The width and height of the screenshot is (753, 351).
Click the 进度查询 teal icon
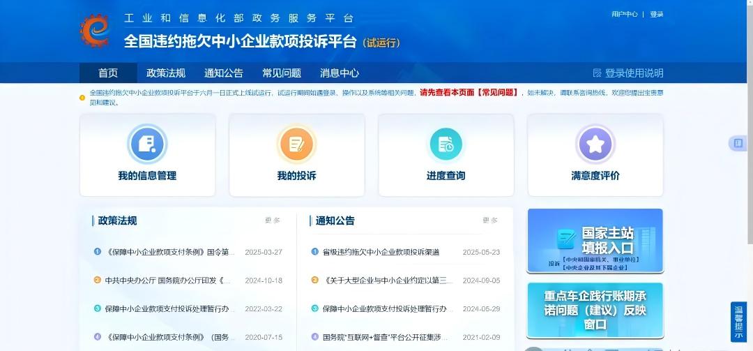[446, 144]
